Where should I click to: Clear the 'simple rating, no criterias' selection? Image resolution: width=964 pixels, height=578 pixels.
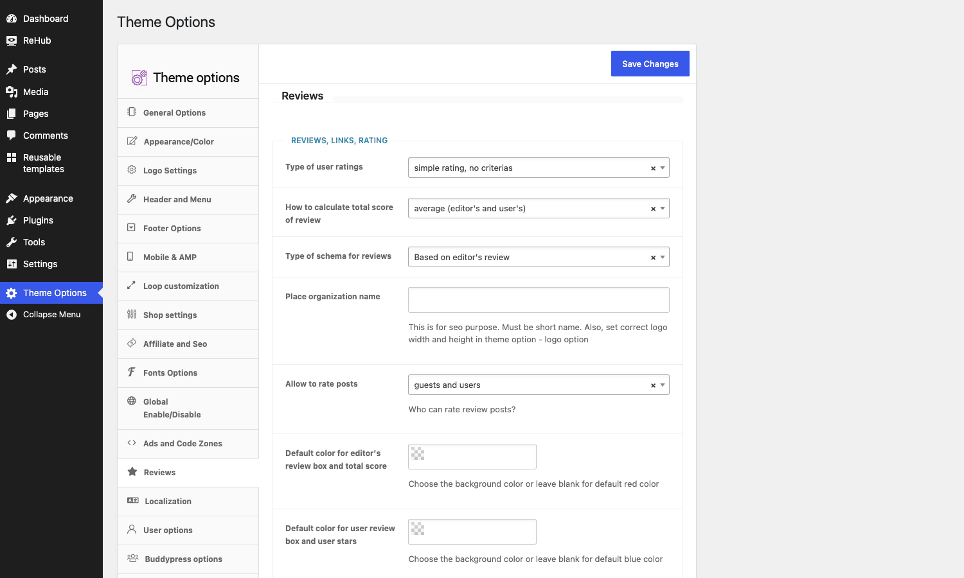(x=653, y=168)
